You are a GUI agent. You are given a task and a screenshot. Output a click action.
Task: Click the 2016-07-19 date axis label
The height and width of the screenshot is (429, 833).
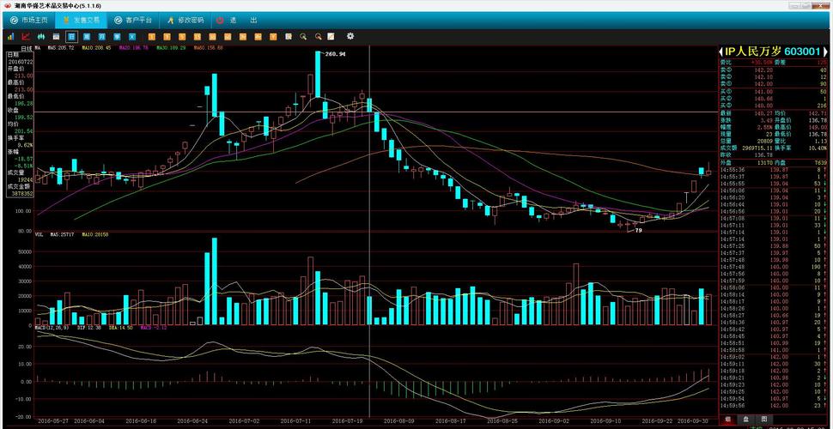348,420
